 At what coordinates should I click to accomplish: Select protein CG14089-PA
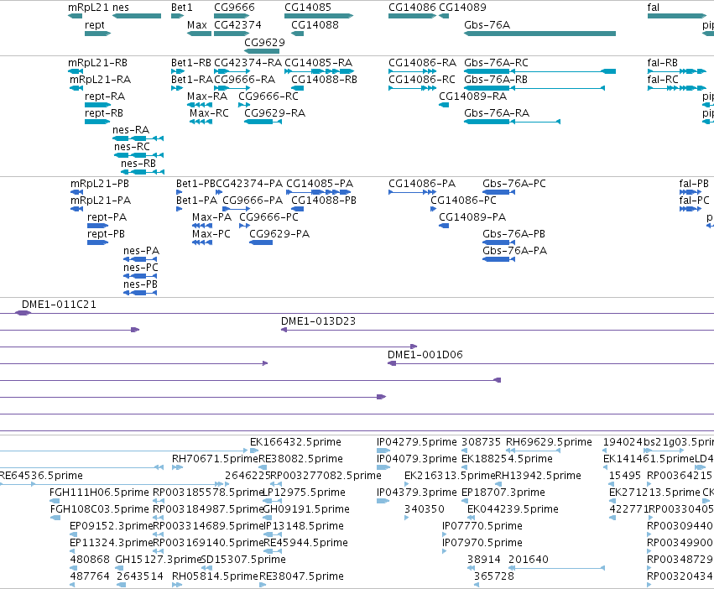click(444, 226)
